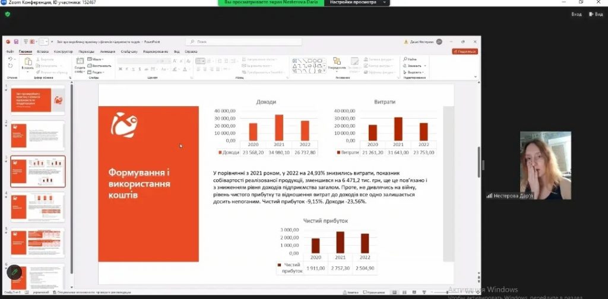This screenshot has width=608, height=299.
Task: Open the Вставка ribbon tab
Action: click(42, 52)
